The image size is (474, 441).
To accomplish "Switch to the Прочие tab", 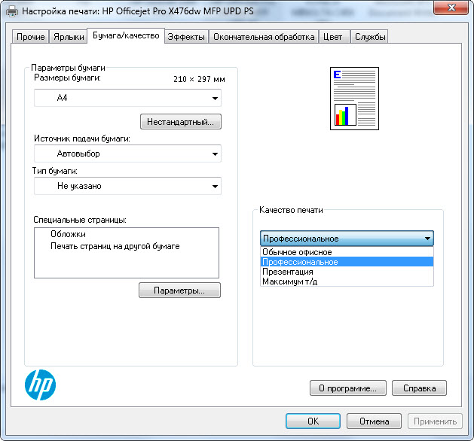I will pyautogui.click(x=31, y=37).
